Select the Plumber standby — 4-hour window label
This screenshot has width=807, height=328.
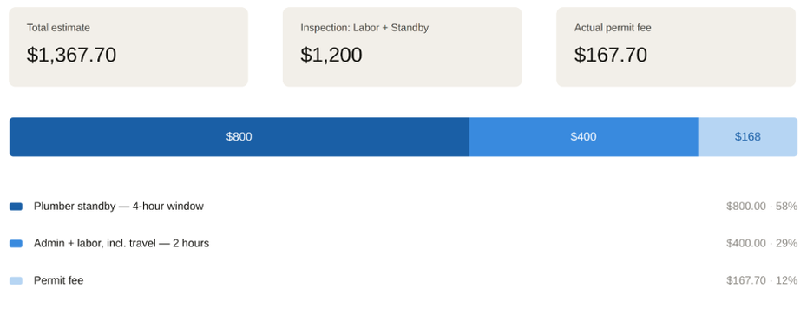119,207
